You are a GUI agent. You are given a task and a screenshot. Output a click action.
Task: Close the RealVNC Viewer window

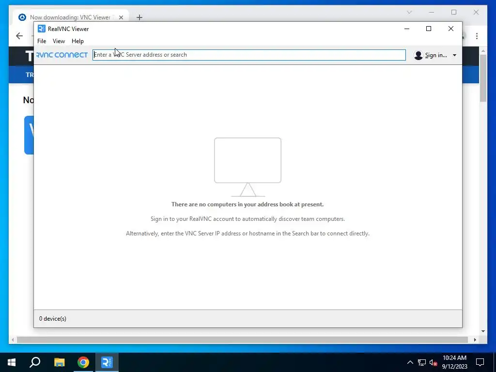tap(451, 29)
